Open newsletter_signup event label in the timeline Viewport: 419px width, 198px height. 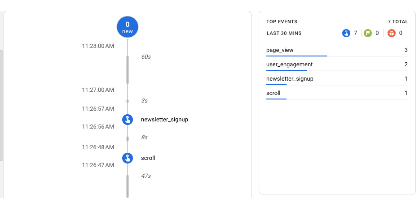point(164,120)
